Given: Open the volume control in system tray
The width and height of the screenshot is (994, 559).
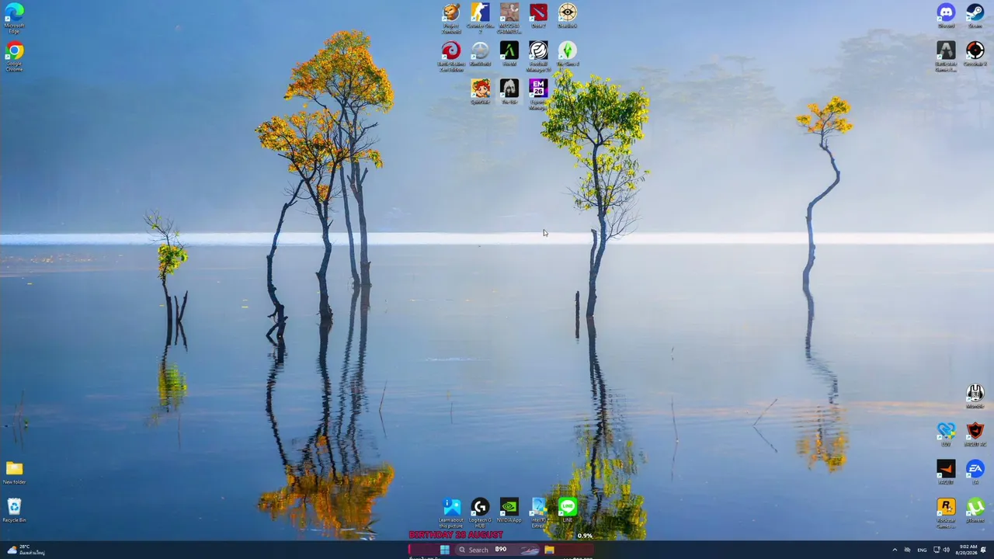Looking at the screenshot, I should click(x=946, y=550).
